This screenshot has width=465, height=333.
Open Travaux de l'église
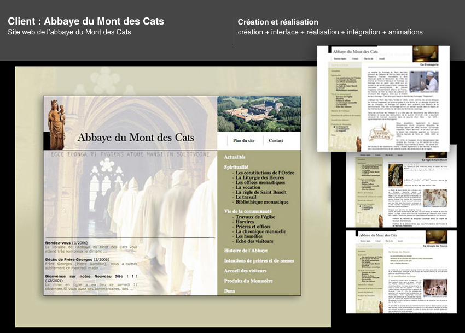(x=255, y=217)
